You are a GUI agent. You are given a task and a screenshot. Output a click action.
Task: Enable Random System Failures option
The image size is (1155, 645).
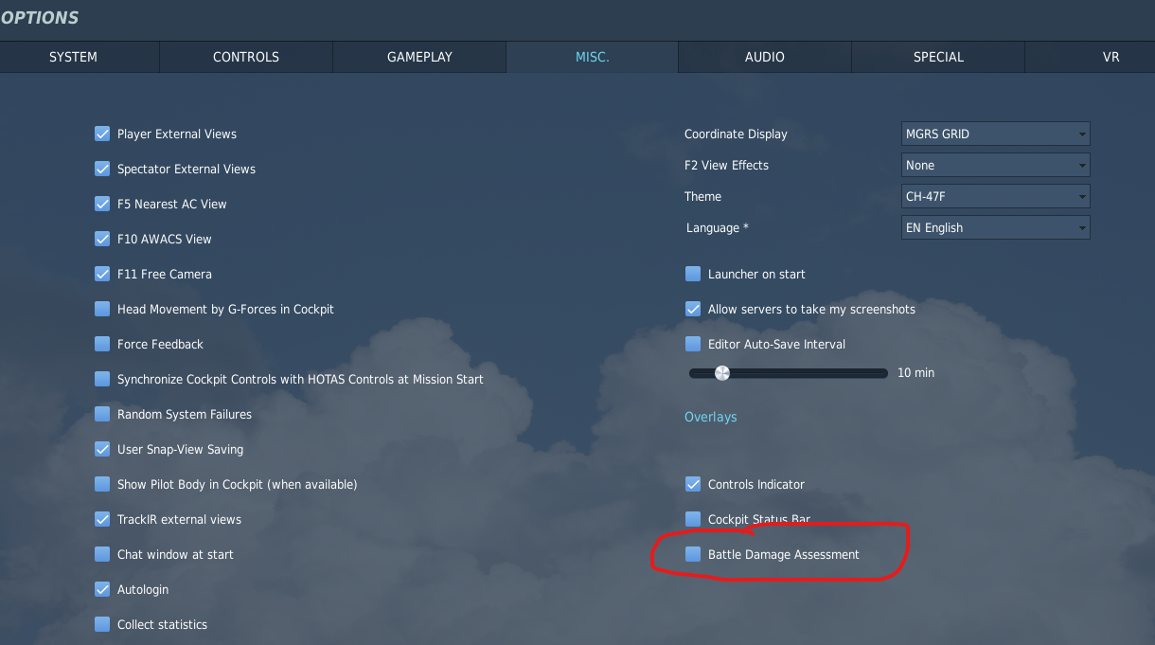point(102,414)
